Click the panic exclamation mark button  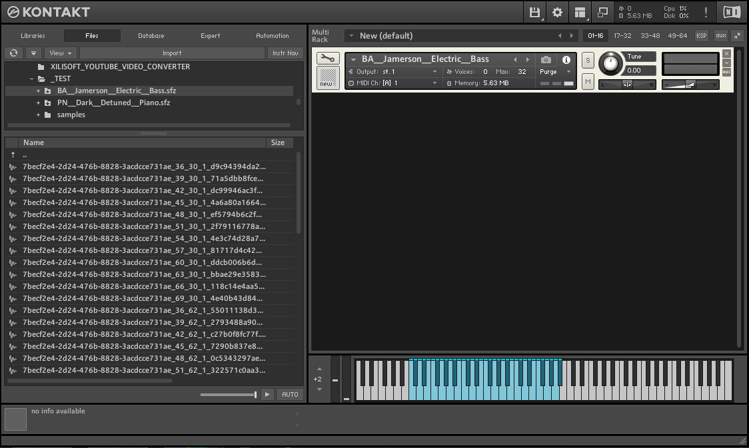tap(706, 13)
